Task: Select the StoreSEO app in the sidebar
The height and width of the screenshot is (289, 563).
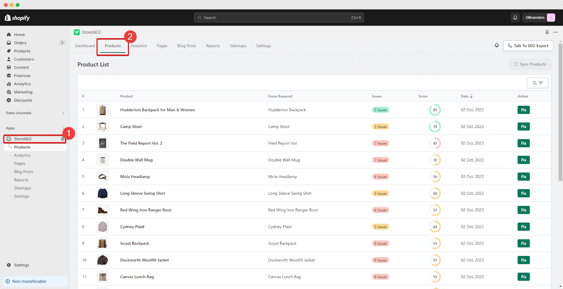Action: [23, 139]
